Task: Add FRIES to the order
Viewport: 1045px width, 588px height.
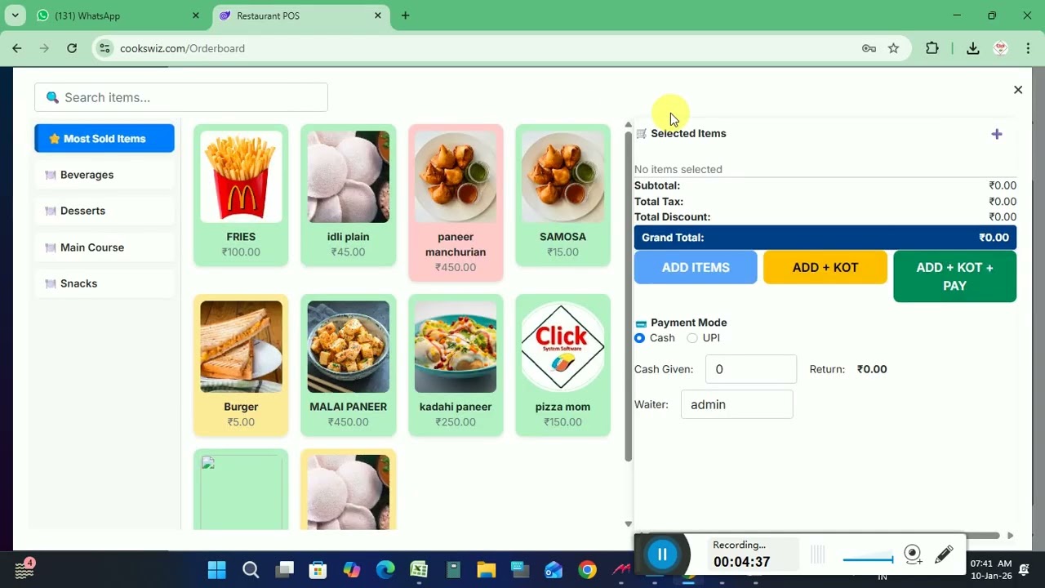Action: coord(241,195)
